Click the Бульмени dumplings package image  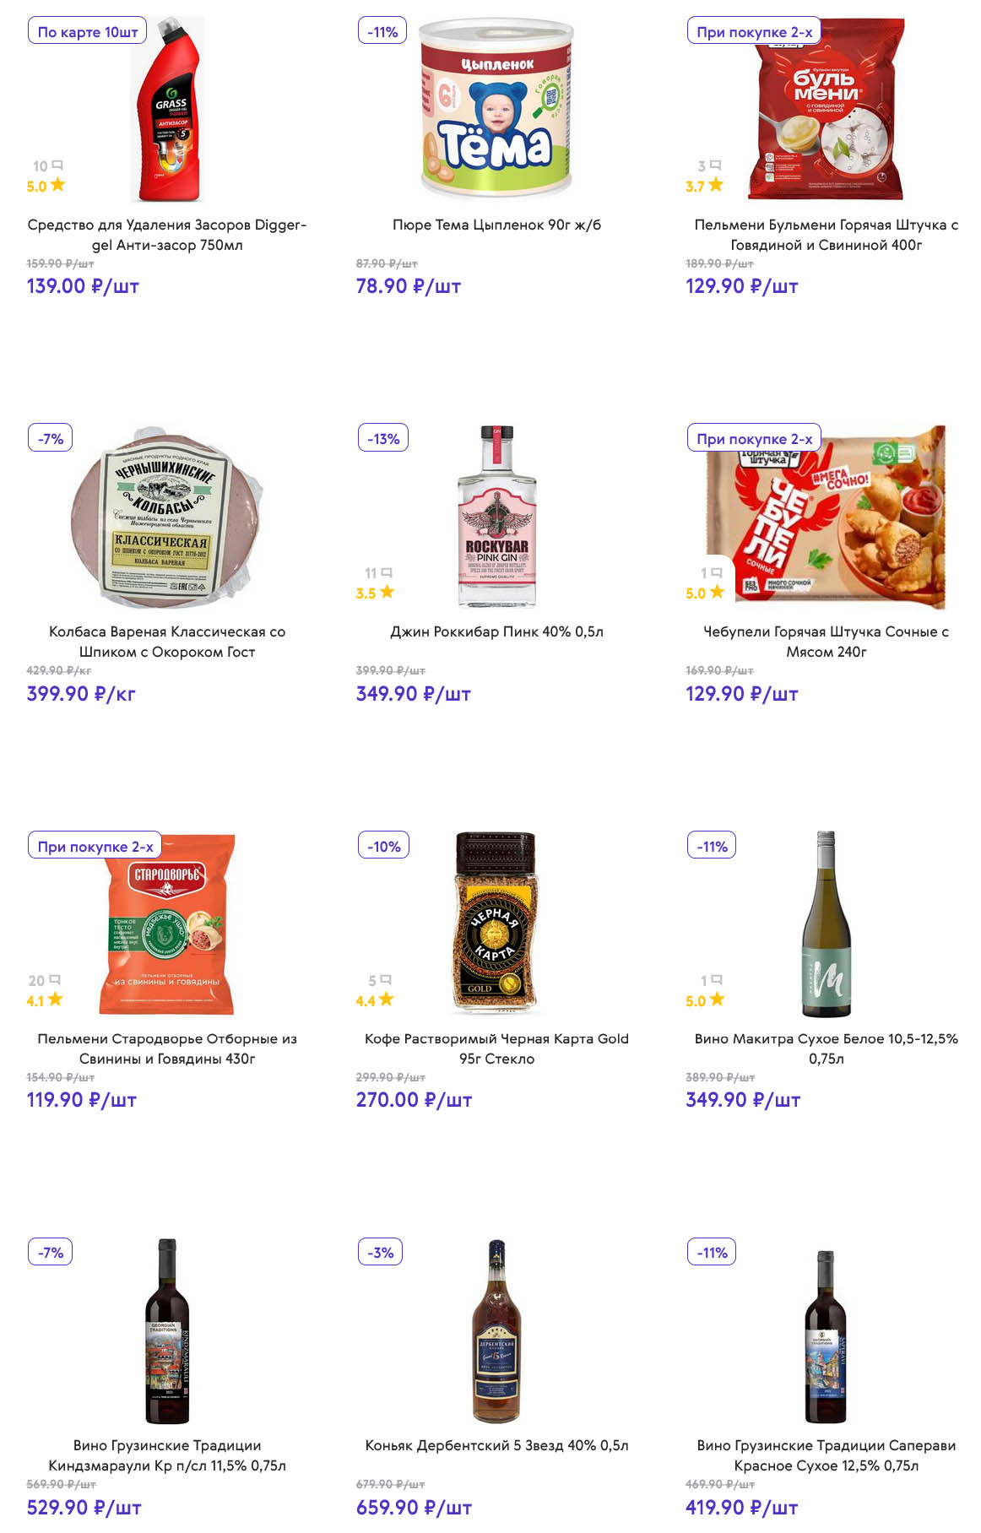pyautogui.click(x=826, y=110)
